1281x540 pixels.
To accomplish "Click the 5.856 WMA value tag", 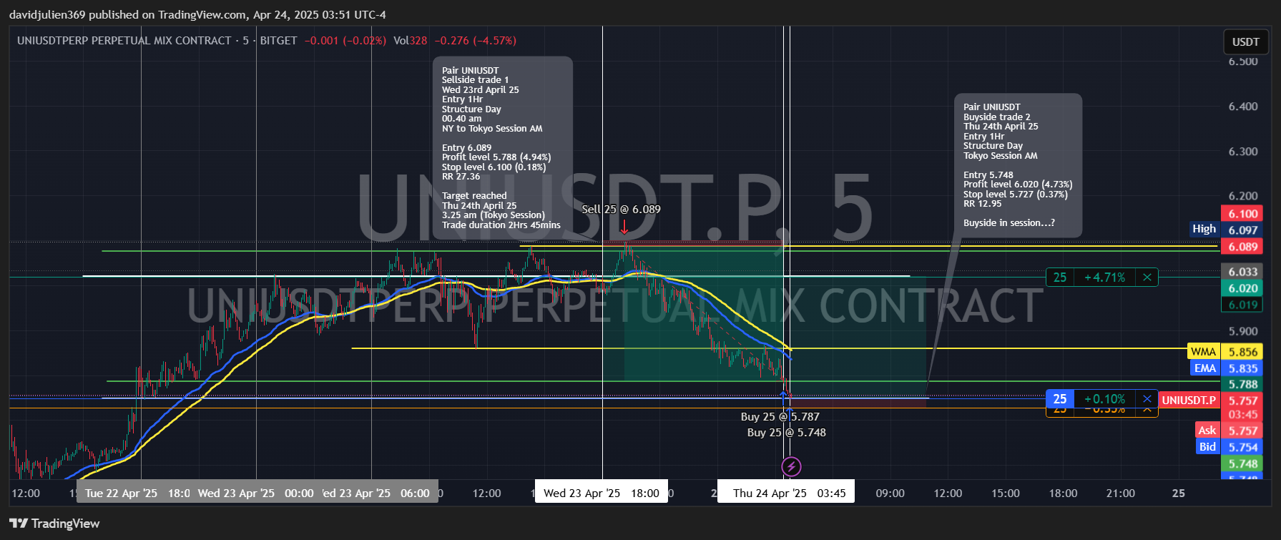I will point(1243,352).
